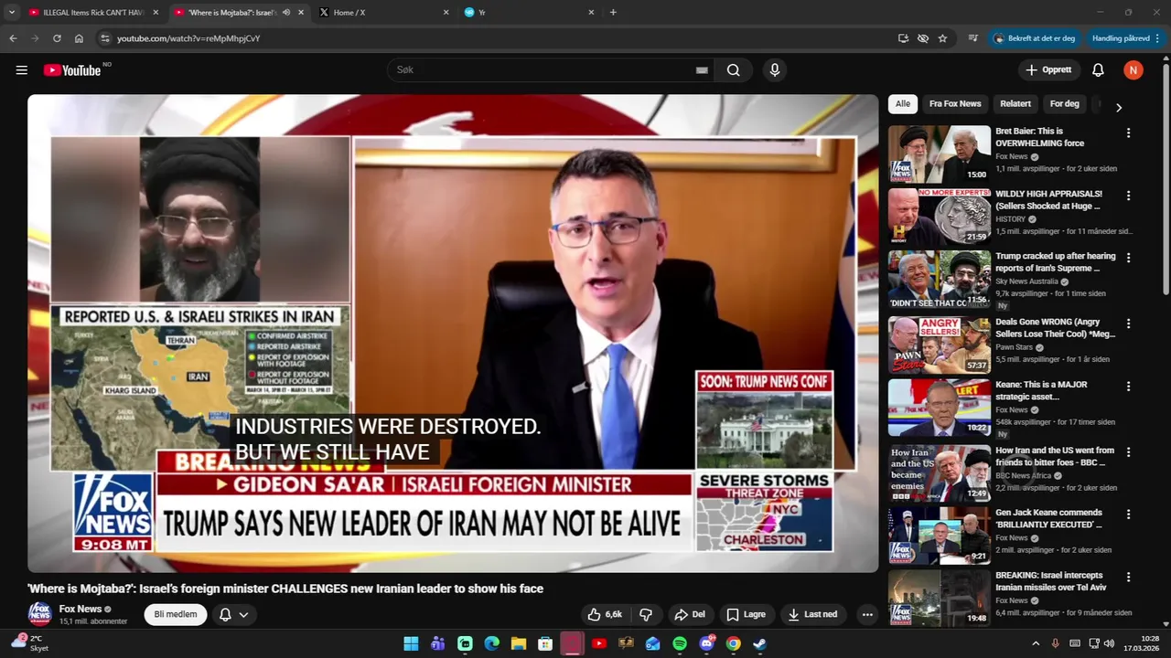The height and width of the screenshot is (658, 1171).
Task: Close the Home / X tab
Action: (446, 13)
